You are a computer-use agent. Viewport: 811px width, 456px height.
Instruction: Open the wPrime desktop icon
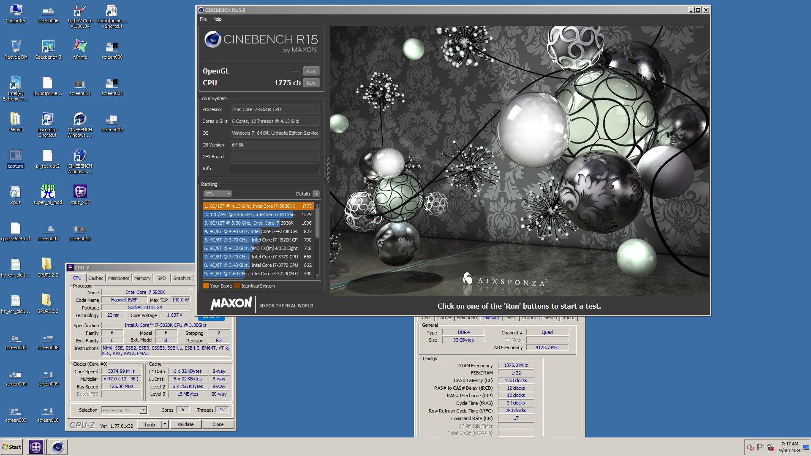[80, 50]
